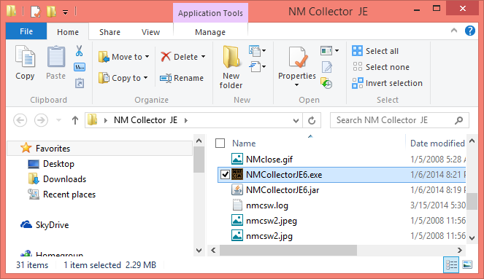Click the New folder icon in quick access toolbar
484x279 pixels.
[x=52, y=12]
